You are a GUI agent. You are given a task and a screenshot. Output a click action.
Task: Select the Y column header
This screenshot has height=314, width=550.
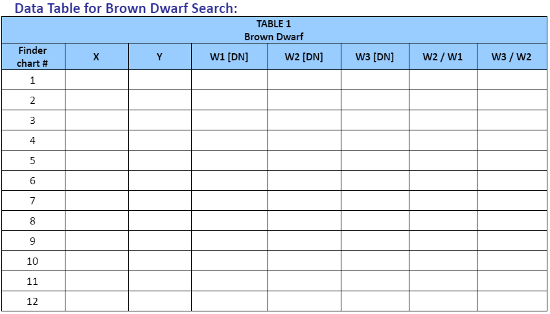click(159, 57)
